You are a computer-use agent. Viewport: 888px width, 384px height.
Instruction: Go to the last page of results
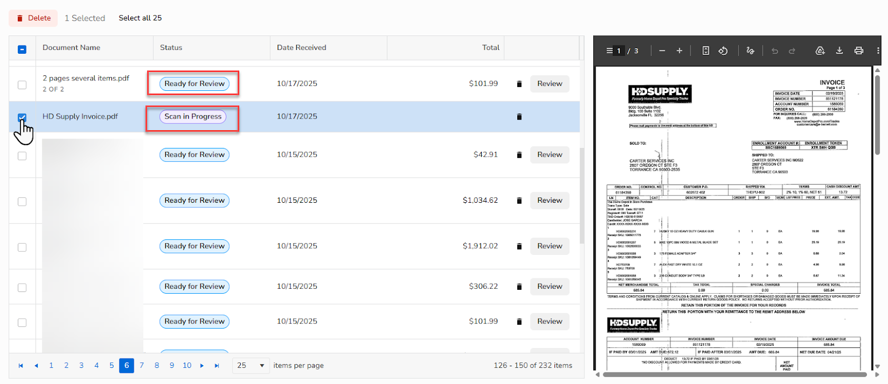click(217, 366)
